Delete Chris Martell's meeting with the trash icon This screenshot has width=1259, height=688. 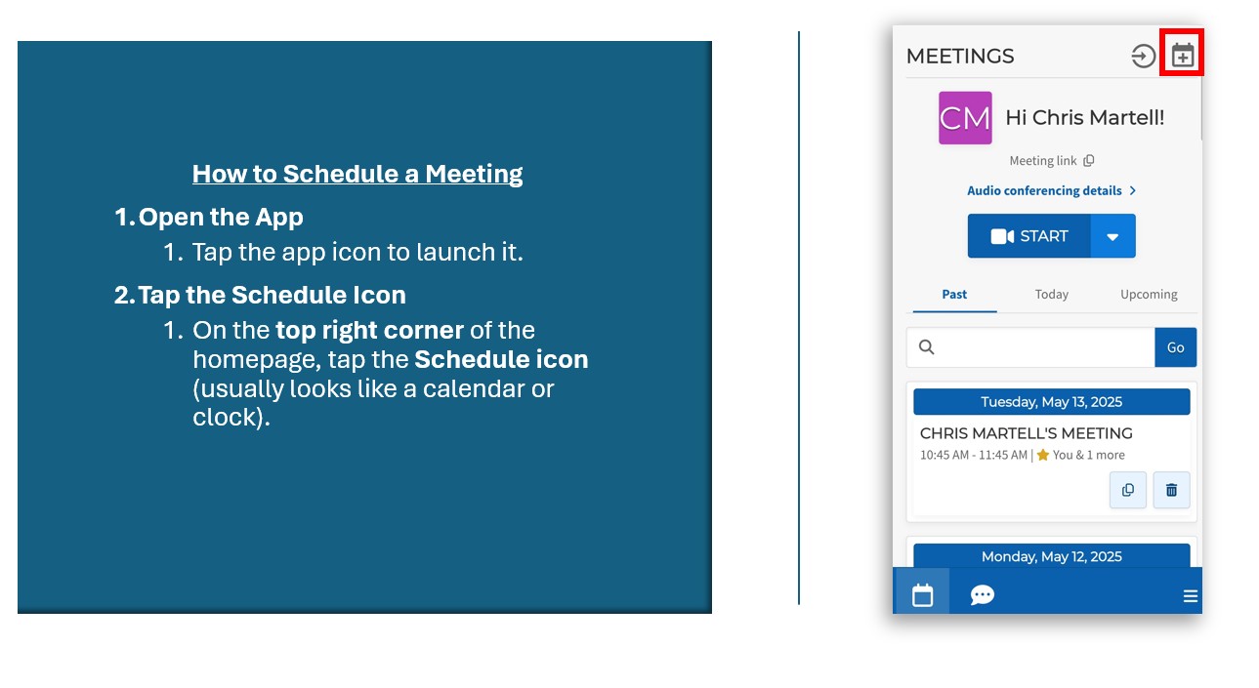click(x=1171, y=490)
